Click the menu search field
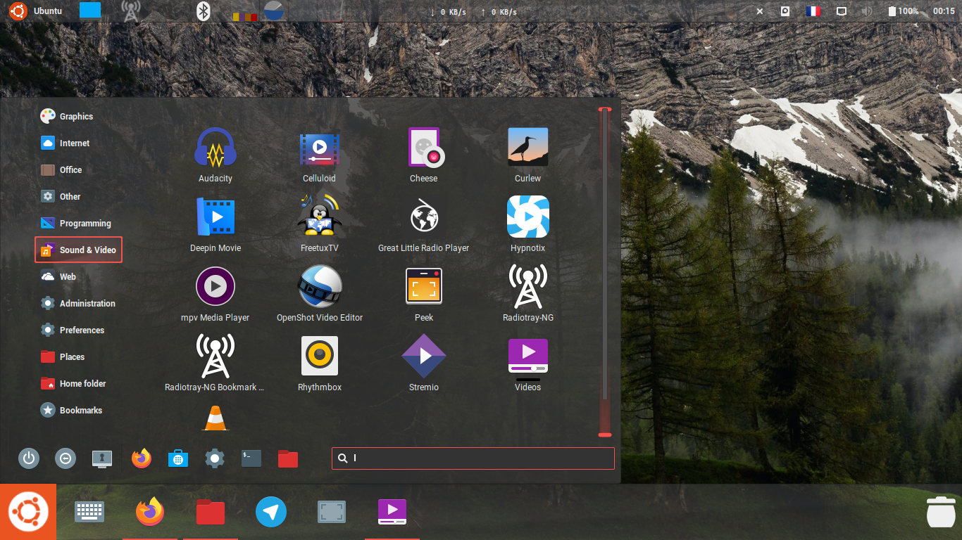The image size is (962, 540). (x=473, y=458)
